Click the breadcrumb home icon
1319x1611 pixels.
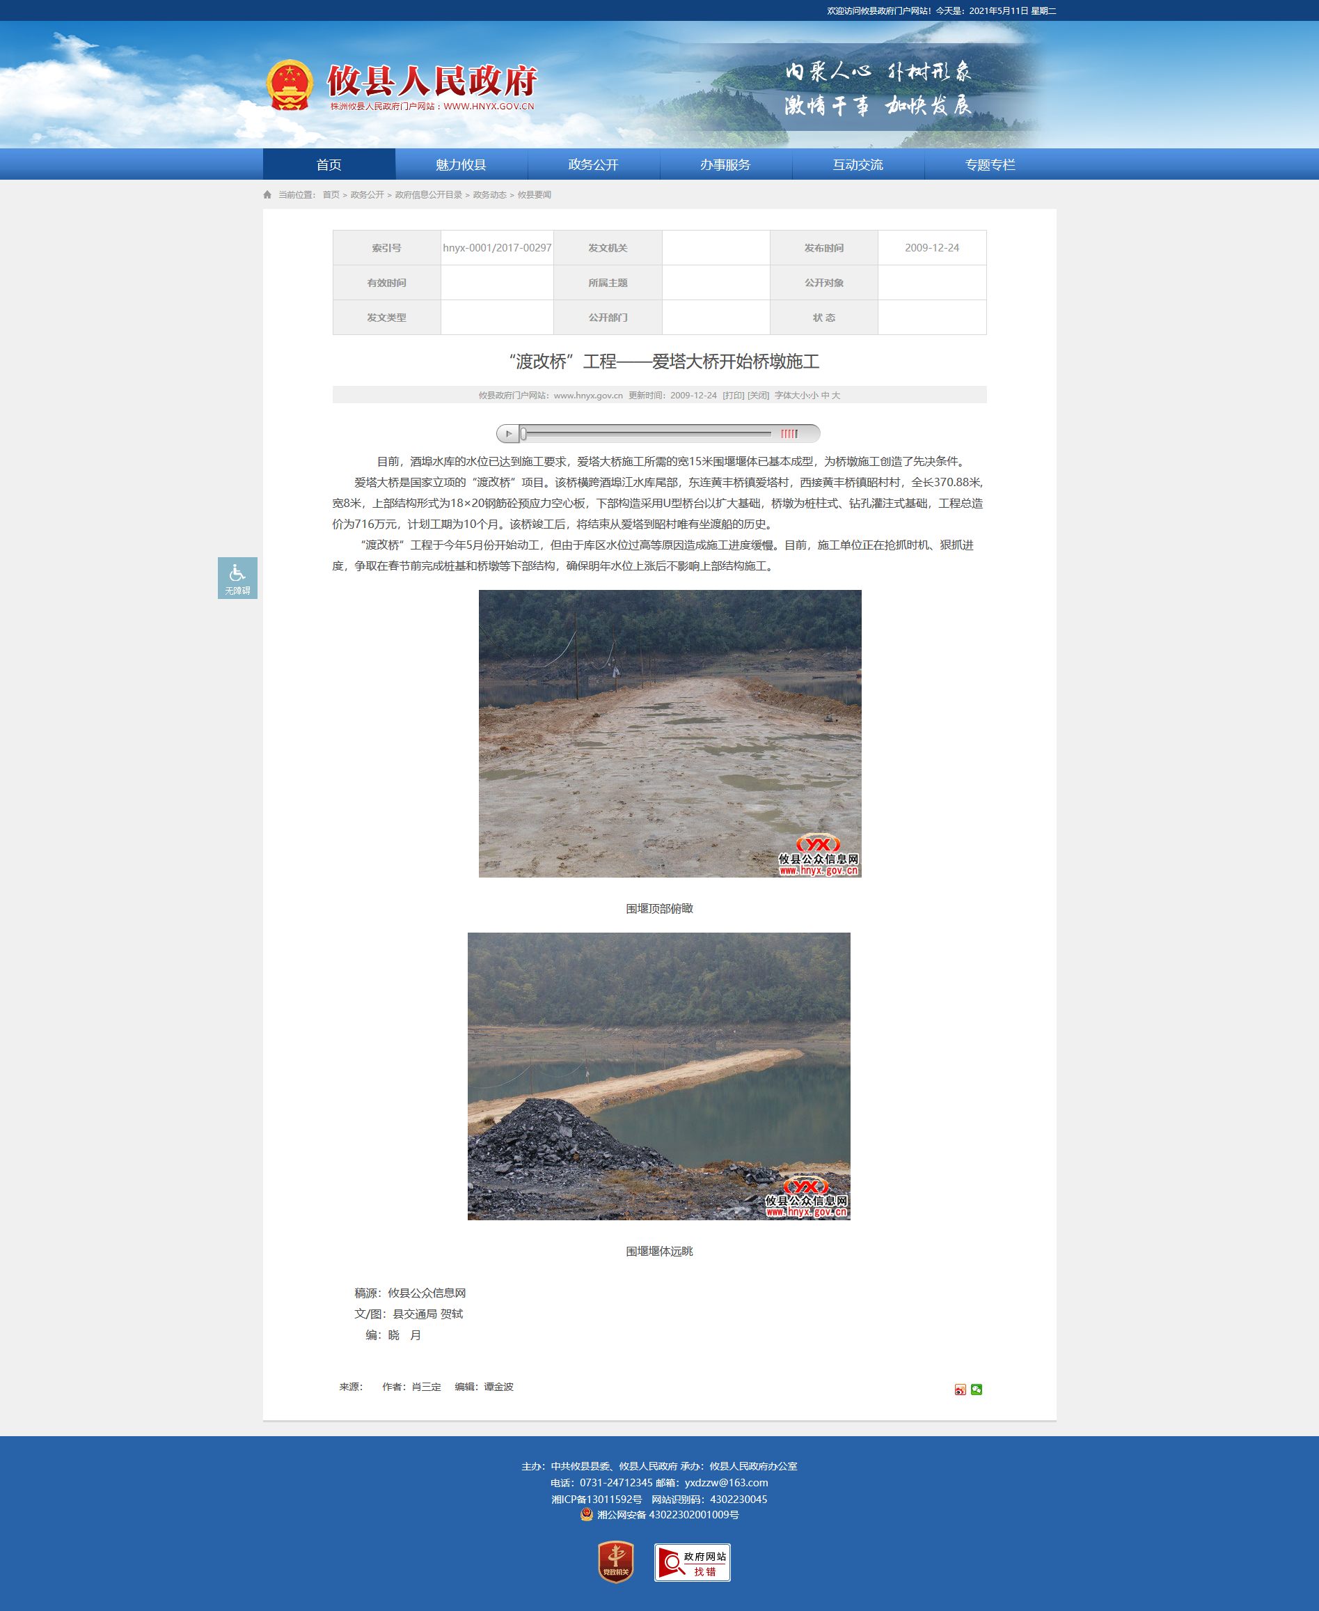(267, 196)
